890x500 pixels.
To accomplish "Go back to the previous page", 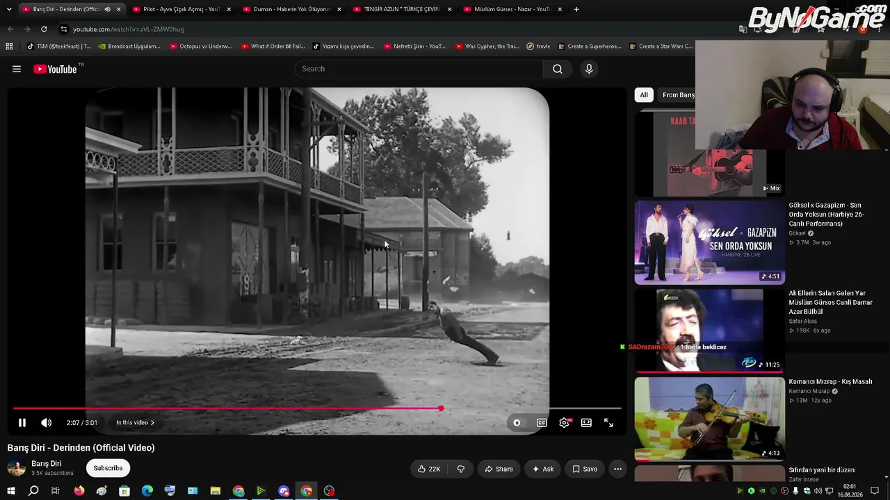I will pyautogui.click(x=10, y=29).
